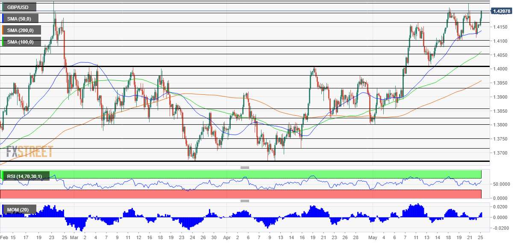Click the 1.3700 price axis label
This screenshot has height=243, width=520.
pyautogui.click(x=500, y=153)
